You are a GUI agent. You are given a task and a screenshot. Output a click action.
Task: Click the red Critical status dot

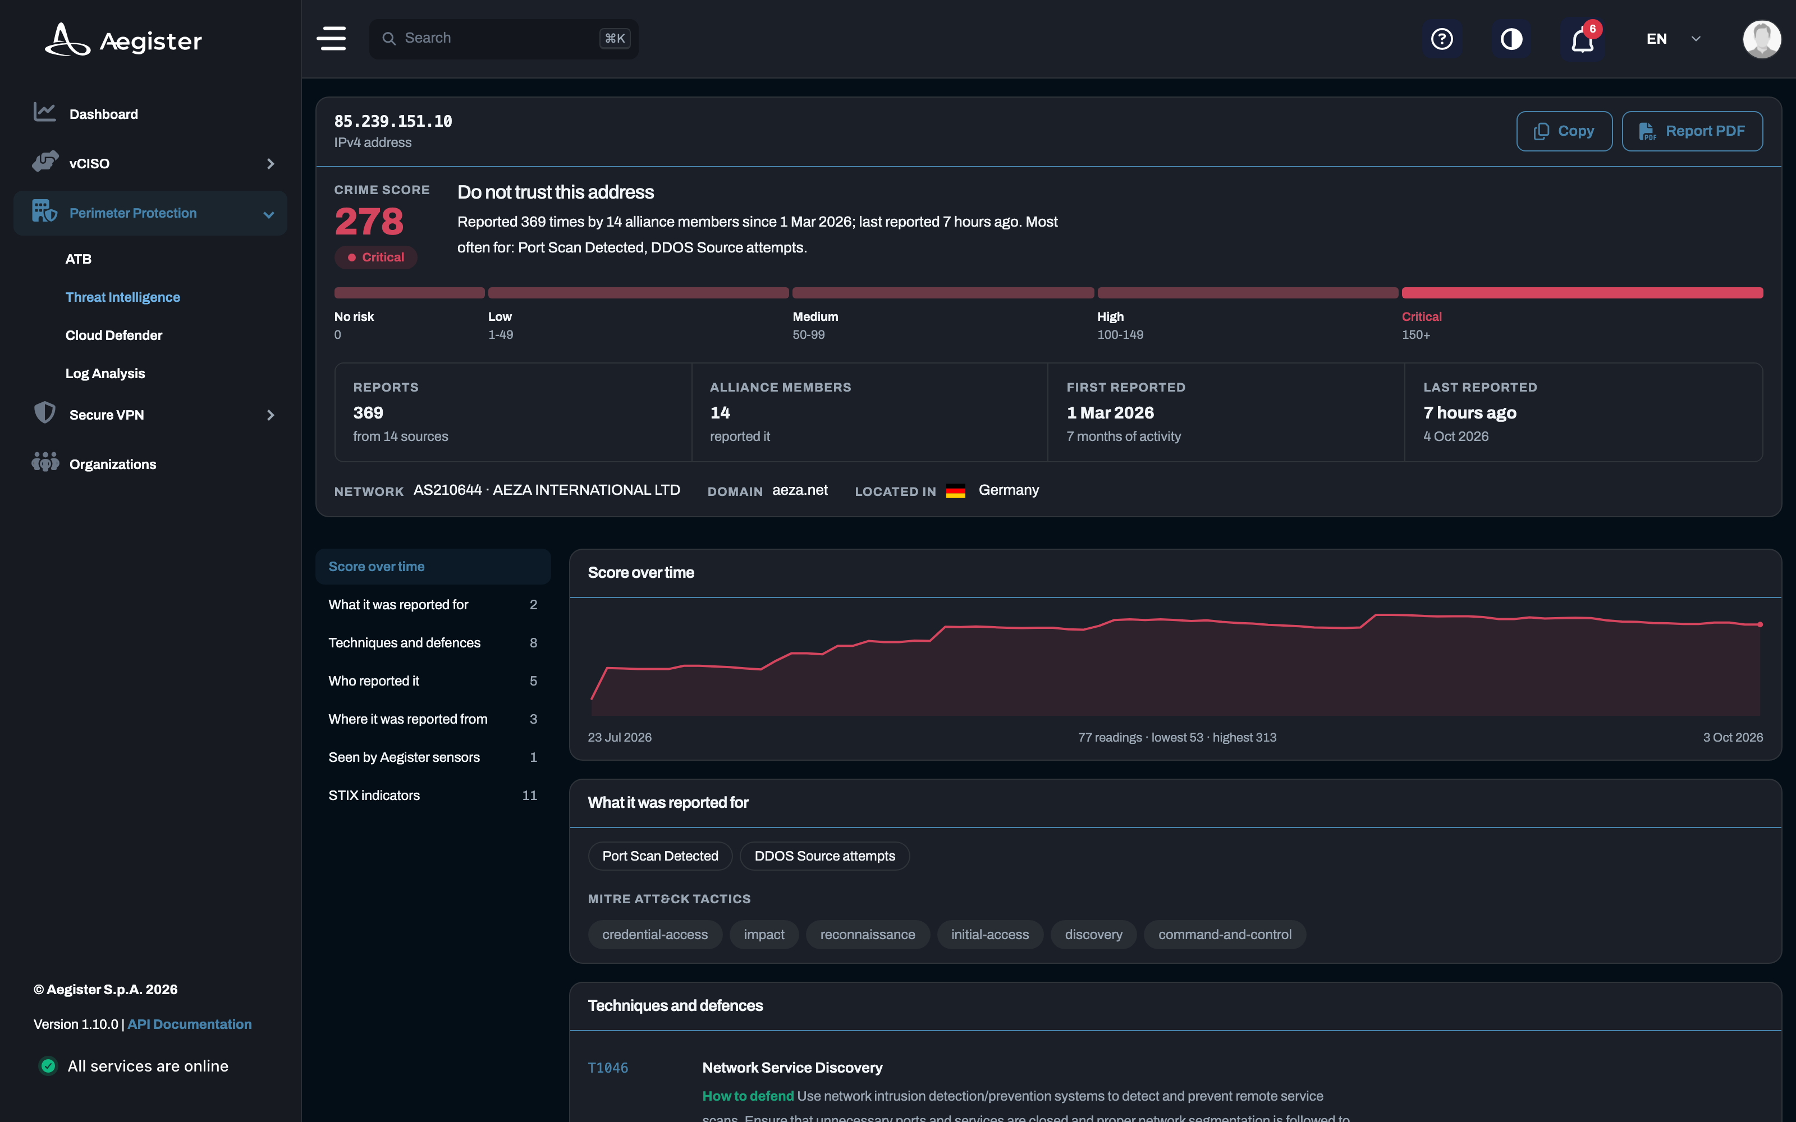point(352,257)
